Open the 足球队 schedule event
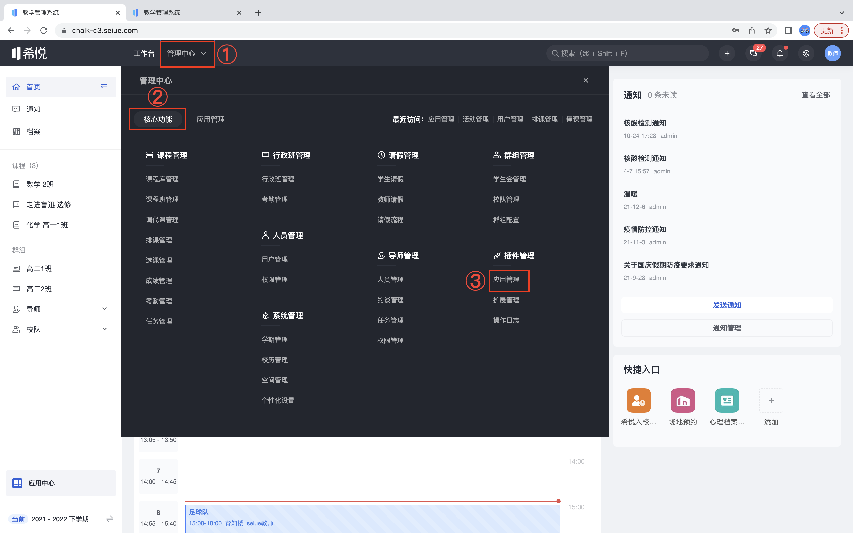Screen dimensions: 853x533 pos(372,519)
